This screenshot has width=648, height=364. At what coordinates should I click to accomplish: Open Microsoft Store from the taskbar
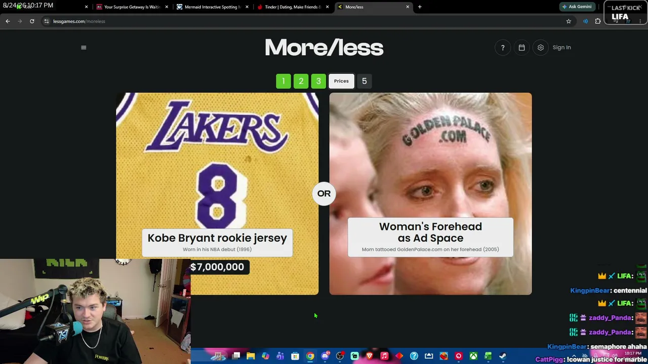295,356
